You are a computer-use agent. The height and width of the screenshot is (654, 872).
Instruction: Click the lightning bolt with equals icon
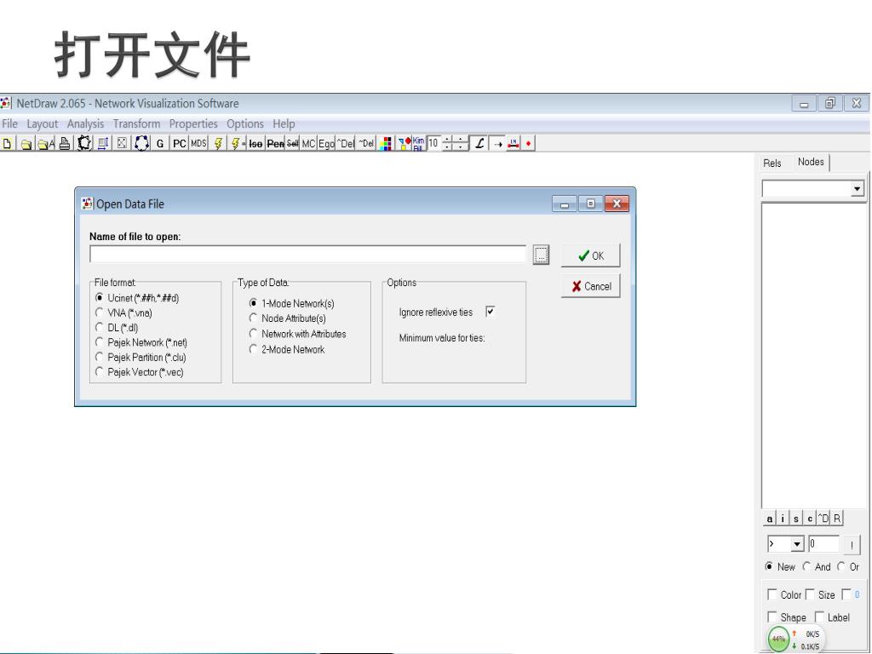(x=238, y=143)
